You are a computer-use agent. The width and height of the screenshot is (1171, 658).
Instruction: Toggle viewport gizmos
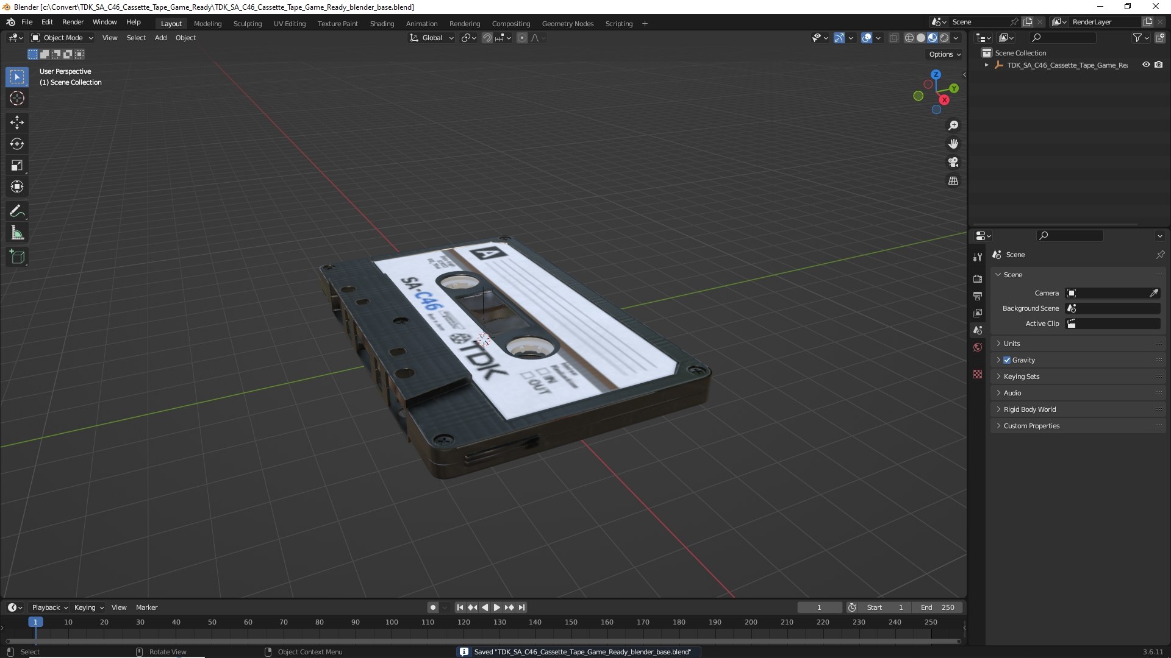pos(839,38)
